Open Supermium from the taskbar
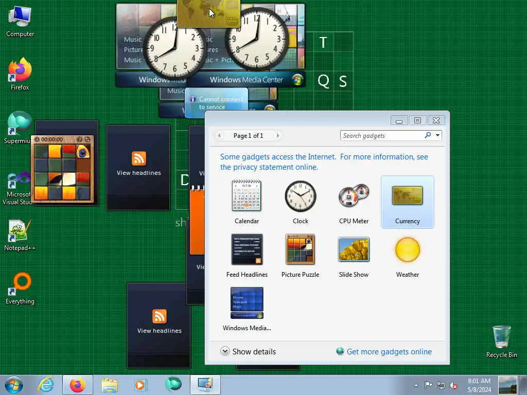 (x=173, y=385)
